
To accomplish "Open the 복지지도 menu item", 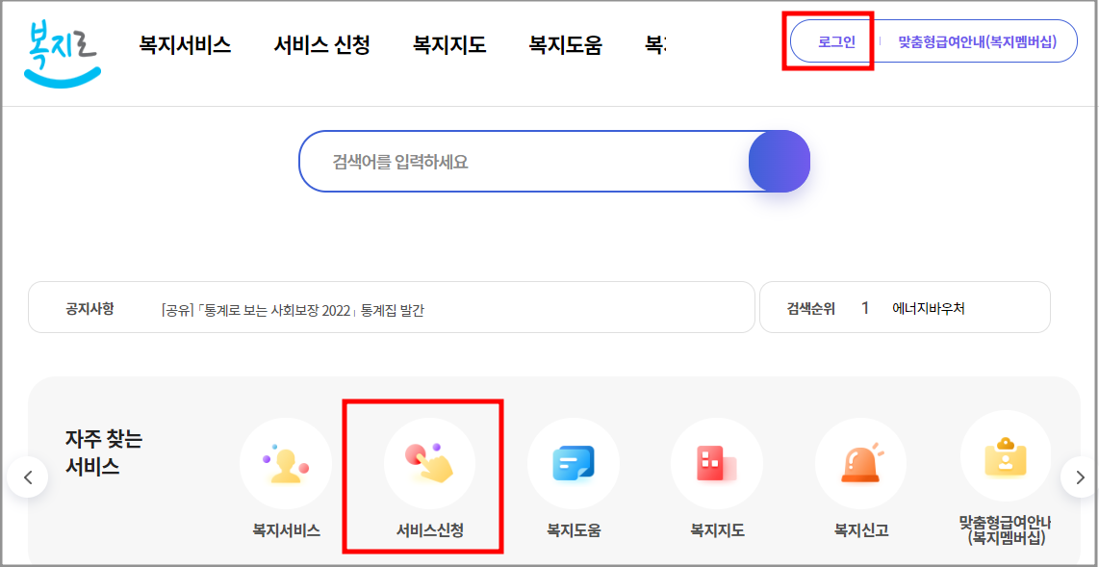I will click(447, 44).
